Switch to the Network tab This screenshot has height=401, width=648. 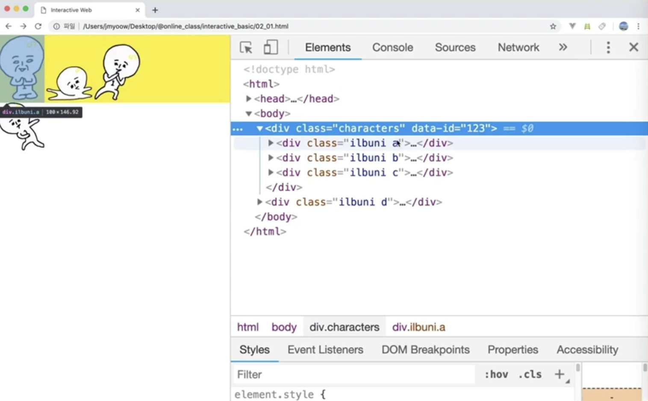coord(518,47)
